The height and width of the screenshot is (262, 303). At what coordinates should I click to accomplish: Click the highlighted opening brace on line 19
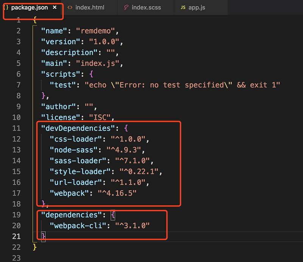[113, 215]
